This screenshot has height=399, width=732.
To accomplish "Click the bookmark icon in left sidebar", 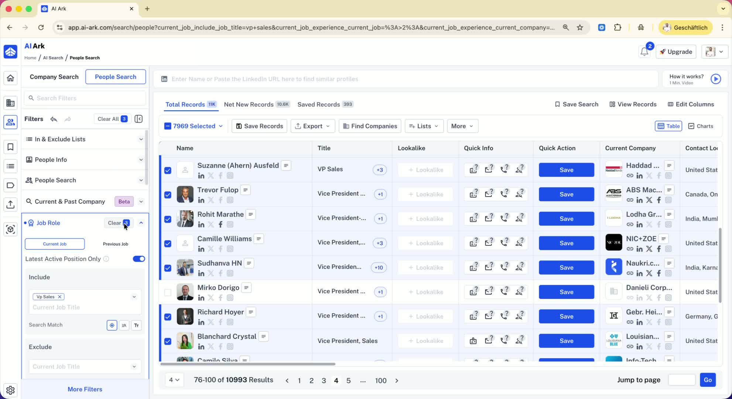I will (10, 147).
